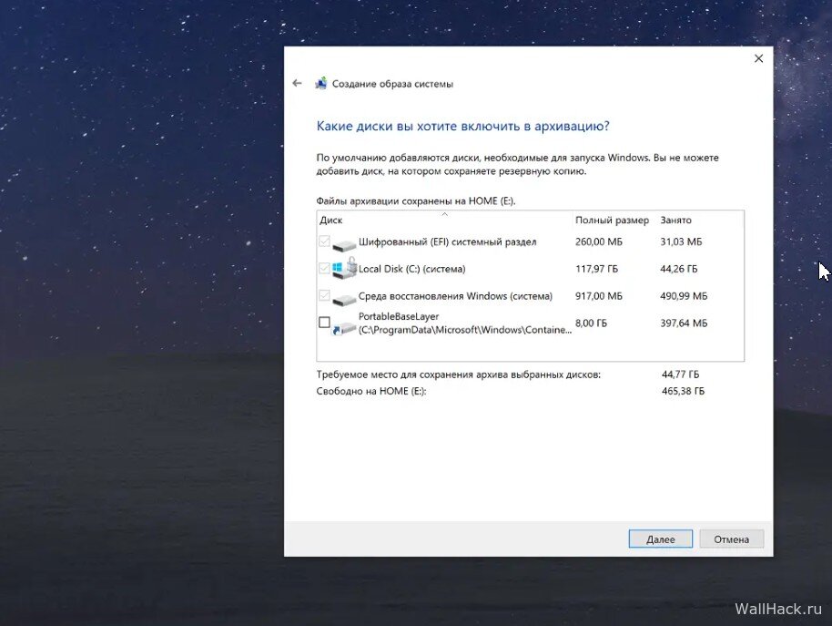The height and width of the screenshot is (626, 832).
Task: Sort by the Полный размер column header
Action: tap(612, 221)
